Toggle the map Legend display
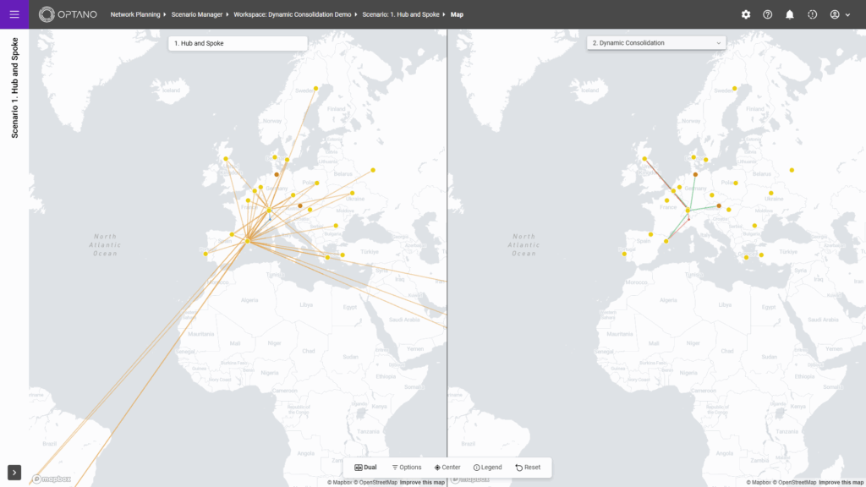The image size is (866, 487). [x=487, y=468]
